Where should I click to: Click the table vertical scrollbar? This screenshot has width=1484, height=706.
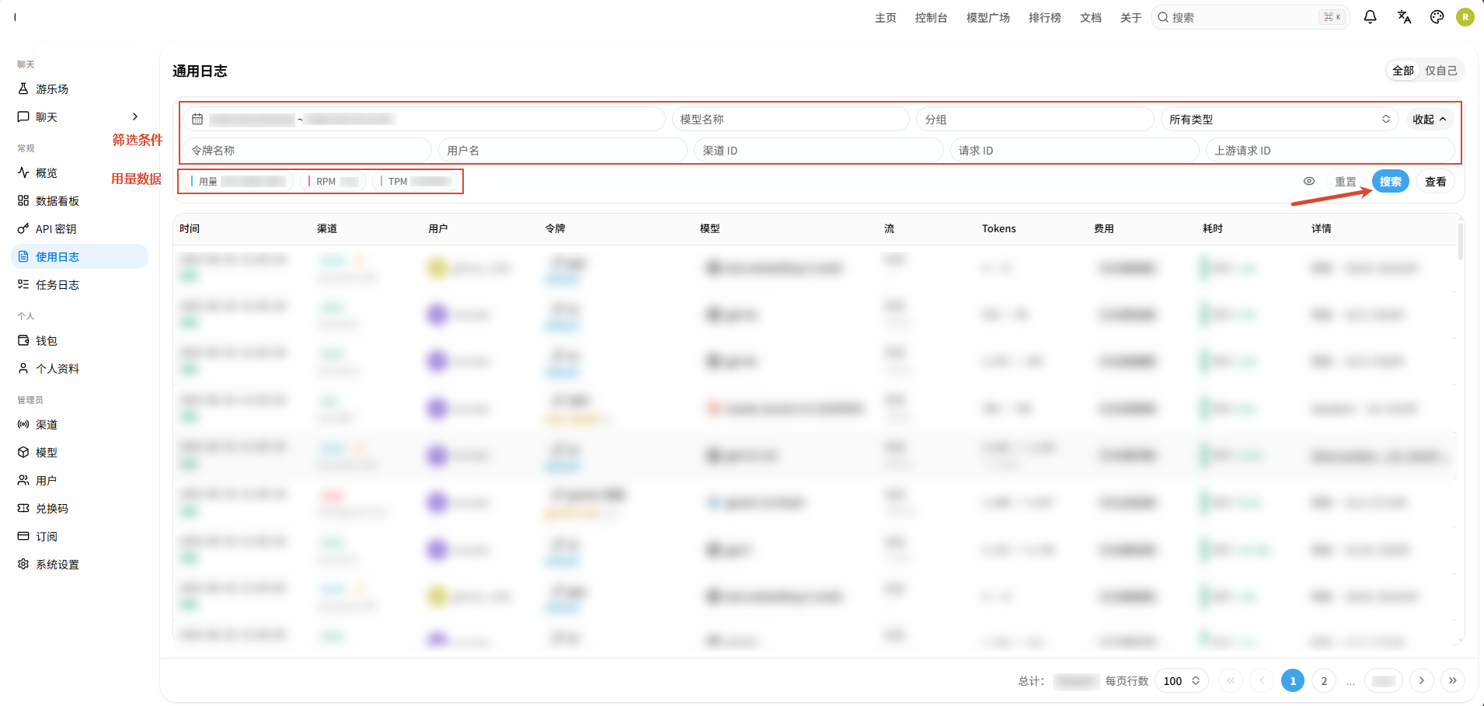tap(1461, 241)
